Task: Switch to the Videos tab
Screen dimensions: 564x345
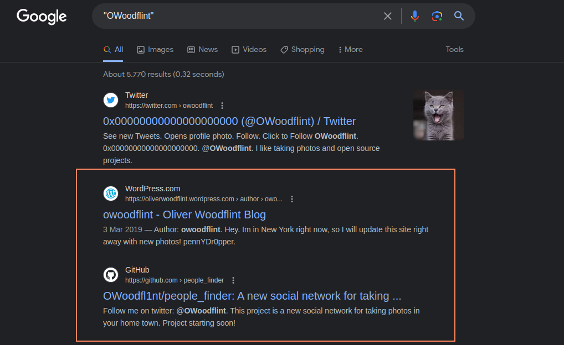Action: [249, 49]
